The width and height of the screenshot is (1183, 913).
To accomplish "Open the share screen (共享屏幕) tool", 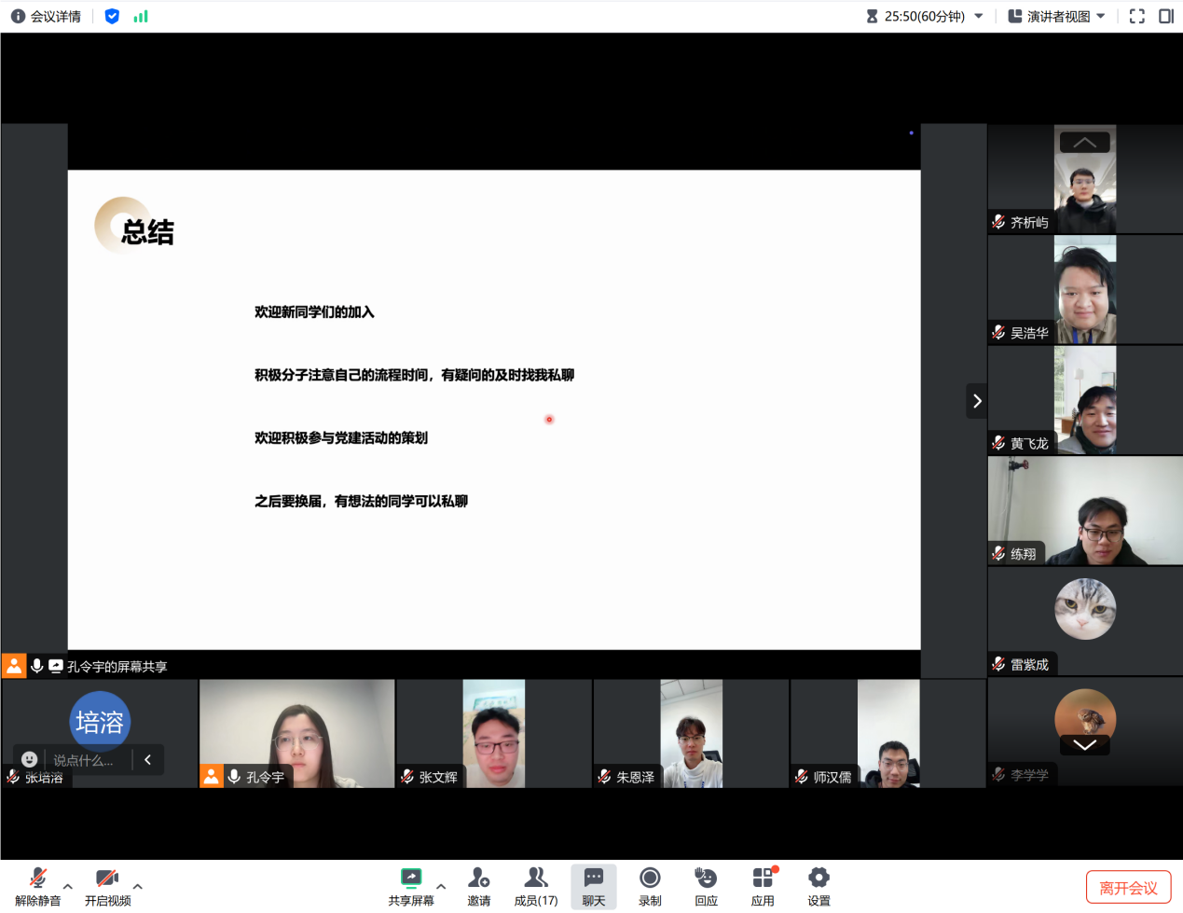I will (411, 886).
